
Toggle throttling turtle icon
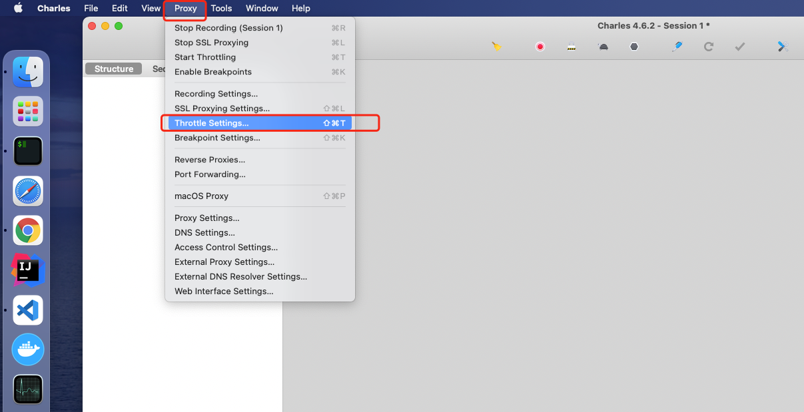pyautogui.click(x=603, y=47)
